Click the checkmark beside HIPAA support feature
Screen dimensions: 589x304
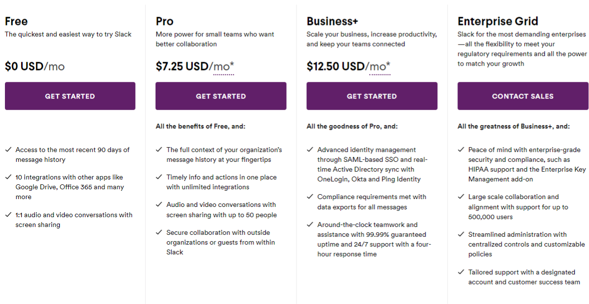(x=461, y=150)
